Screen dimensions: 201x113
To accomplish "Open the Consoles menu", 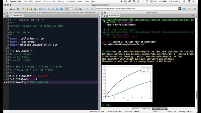I will (x=71, y=1).
